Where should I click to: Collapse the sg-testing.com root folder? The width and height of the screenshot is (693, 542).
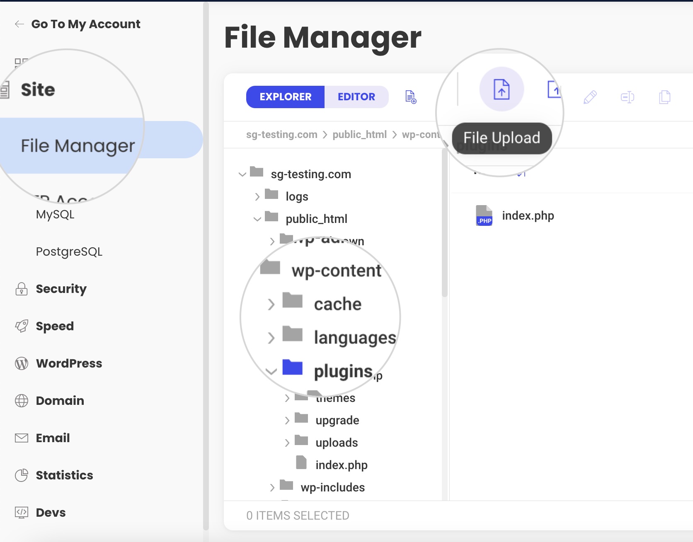(x=242, y=174)
